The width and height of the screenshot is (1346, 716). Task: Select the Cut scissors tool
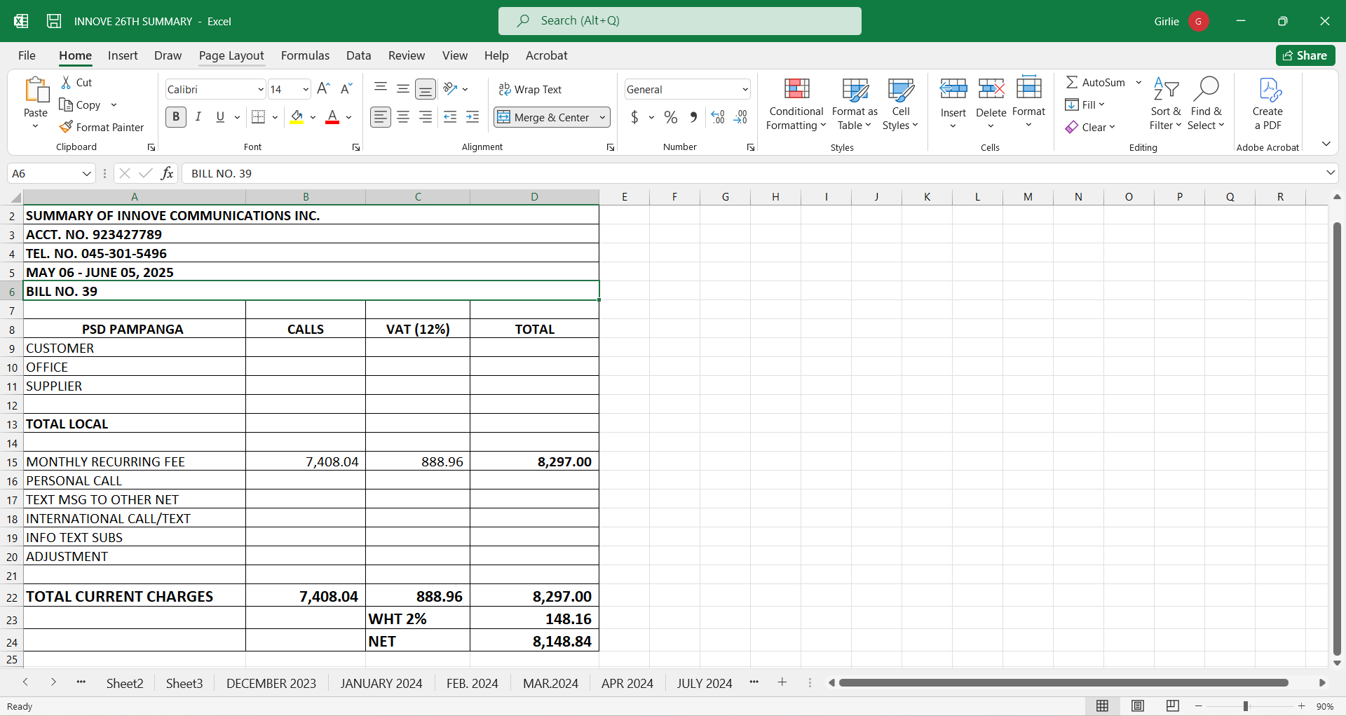point(66,83)
